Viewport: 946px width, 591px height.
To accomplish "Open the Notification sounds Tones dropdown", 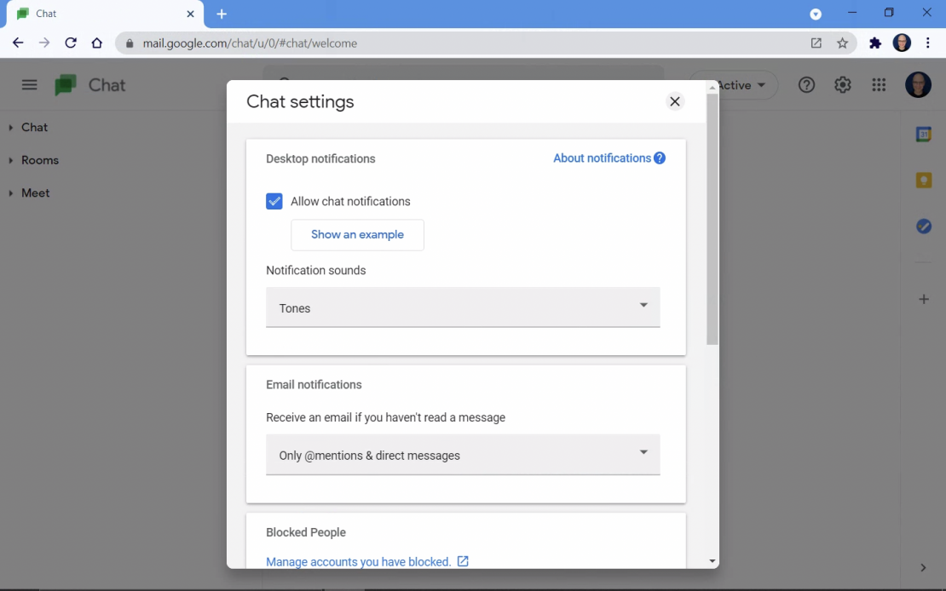I will click(463, 307).
